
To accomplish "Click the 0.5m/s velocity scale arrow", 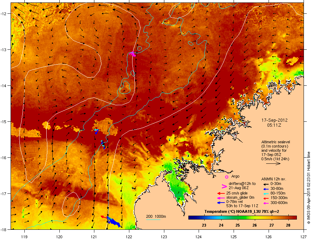I will [273, 163].
